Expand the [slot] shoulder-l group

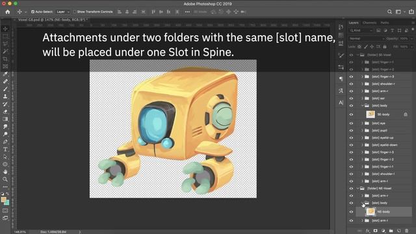[x=362, y=174]
